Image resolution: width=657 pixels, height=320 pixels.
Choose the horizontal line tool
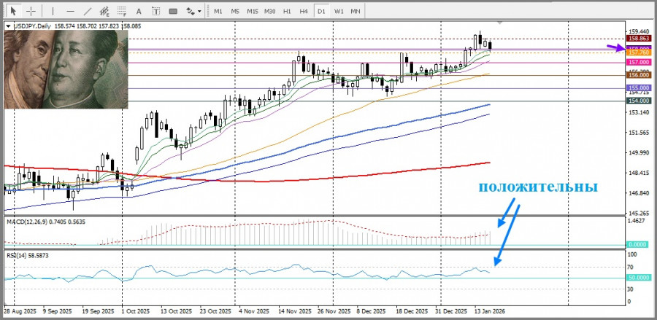[70, 11]
